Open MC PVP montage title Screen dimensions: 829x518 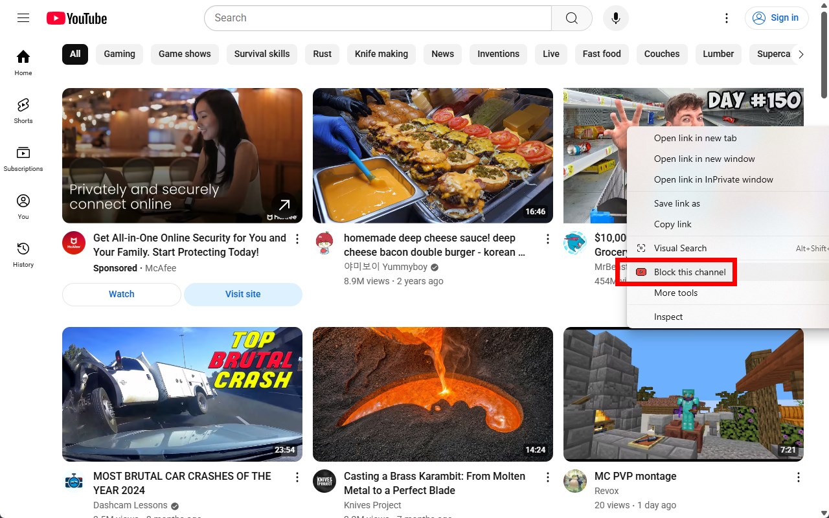pyautogui.click(x=635, y=476)
